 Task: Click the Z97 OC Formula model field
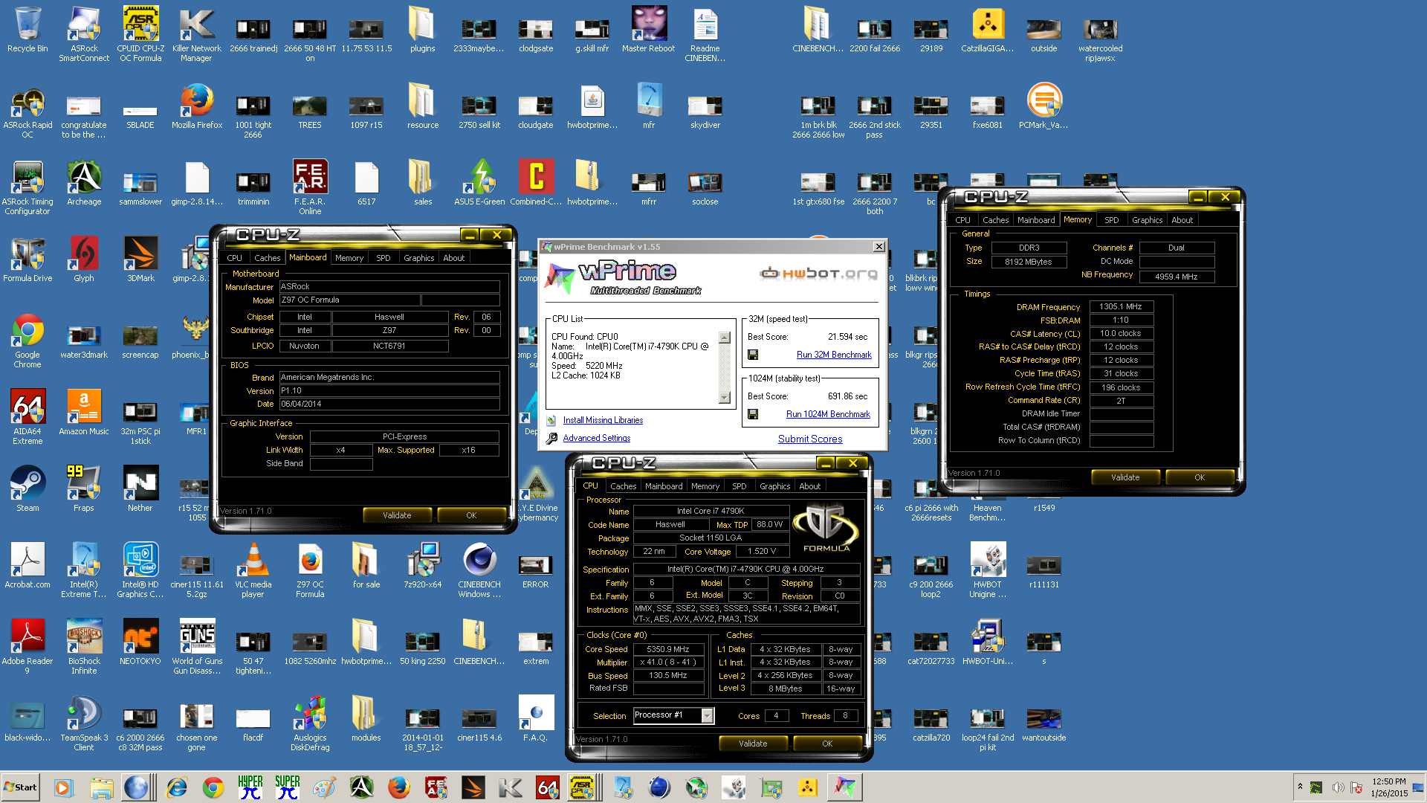click(x=349, y=300)
